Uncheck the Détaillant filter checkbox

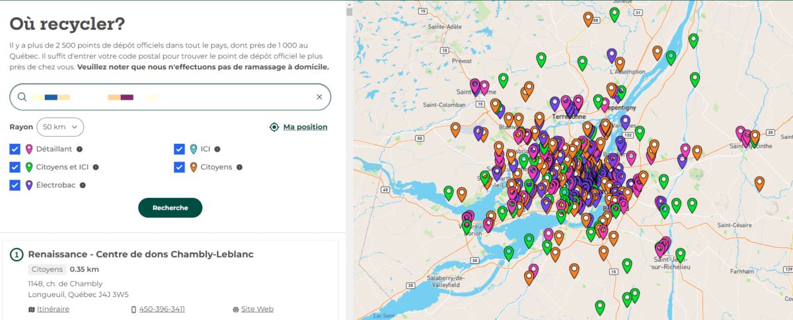(x=15, y=149)
